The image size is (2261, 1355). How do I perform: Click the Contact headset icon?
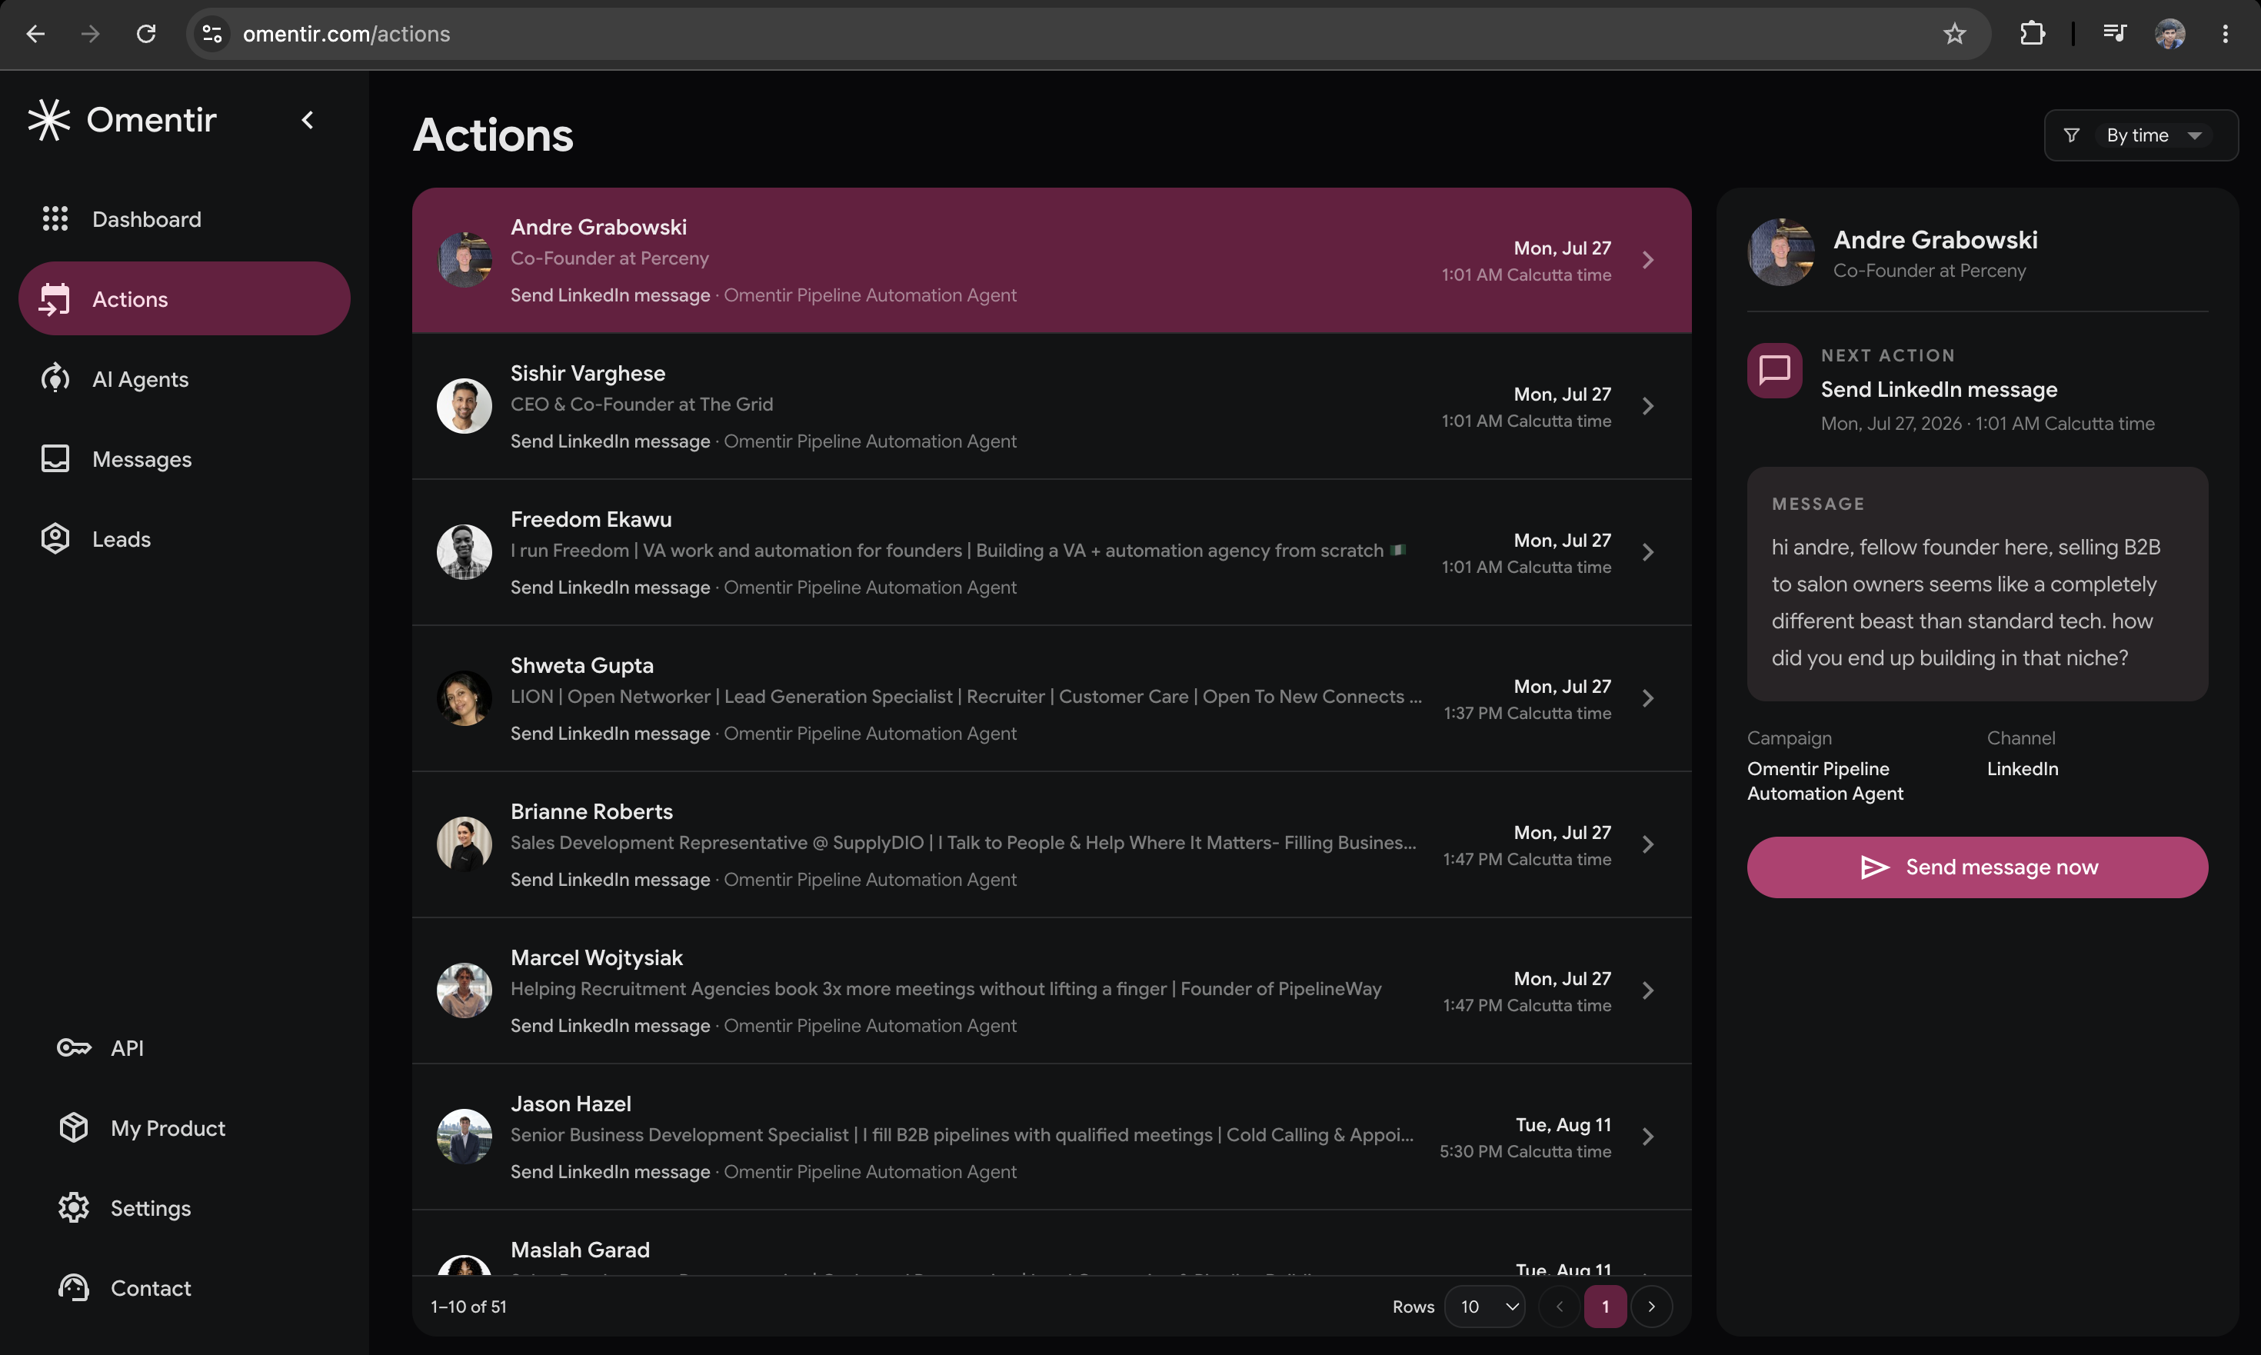click(74, 1287)
